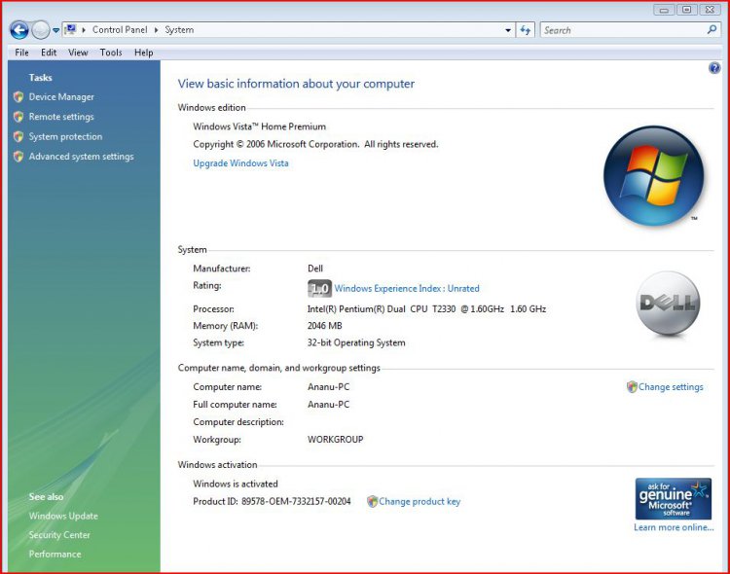Click the Windows Vista logo orb
Screen dimensions: 730x574
click(x=653, y=176)
